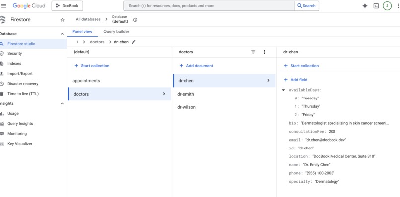
Task: Open Firestore studio in sidebar
Action: point(33,44)
